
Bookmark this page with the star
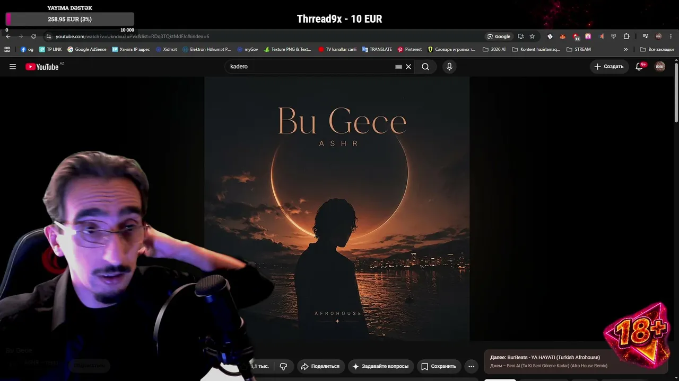[532, 37]
